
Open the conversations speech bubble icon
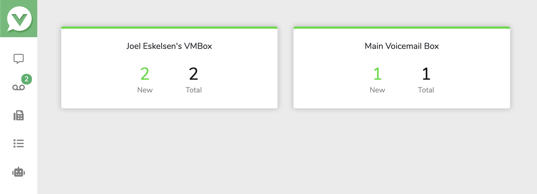tap(19, 59)
